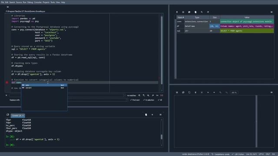Image resolution: width=278 pixels, height=156 pixels.
Task: Click the editor browse tabs icon
Action: 8,7
